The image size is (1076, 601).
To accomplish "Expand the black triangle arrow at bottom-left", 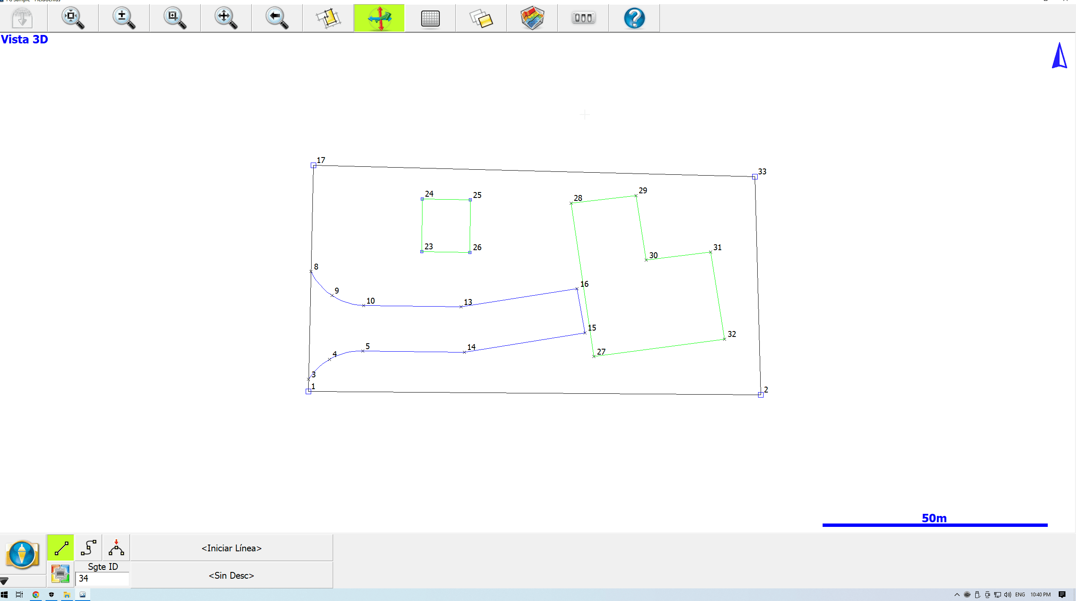I will coord(4,581).
